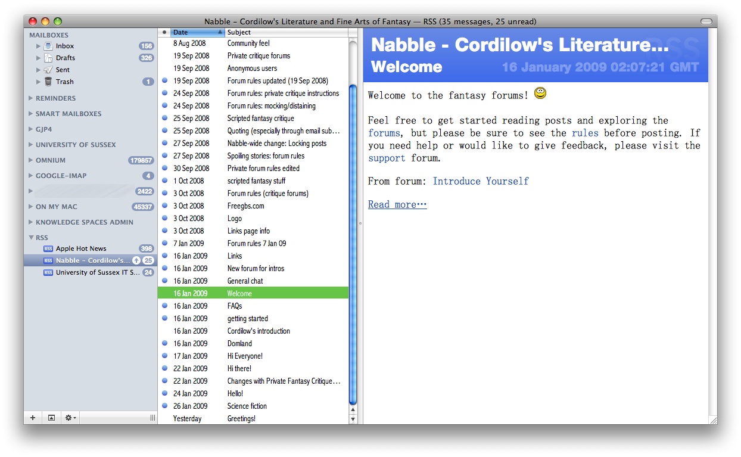741x457 pixels.
Task: Click the Drafts folder icon
Action: pos(48,58)
